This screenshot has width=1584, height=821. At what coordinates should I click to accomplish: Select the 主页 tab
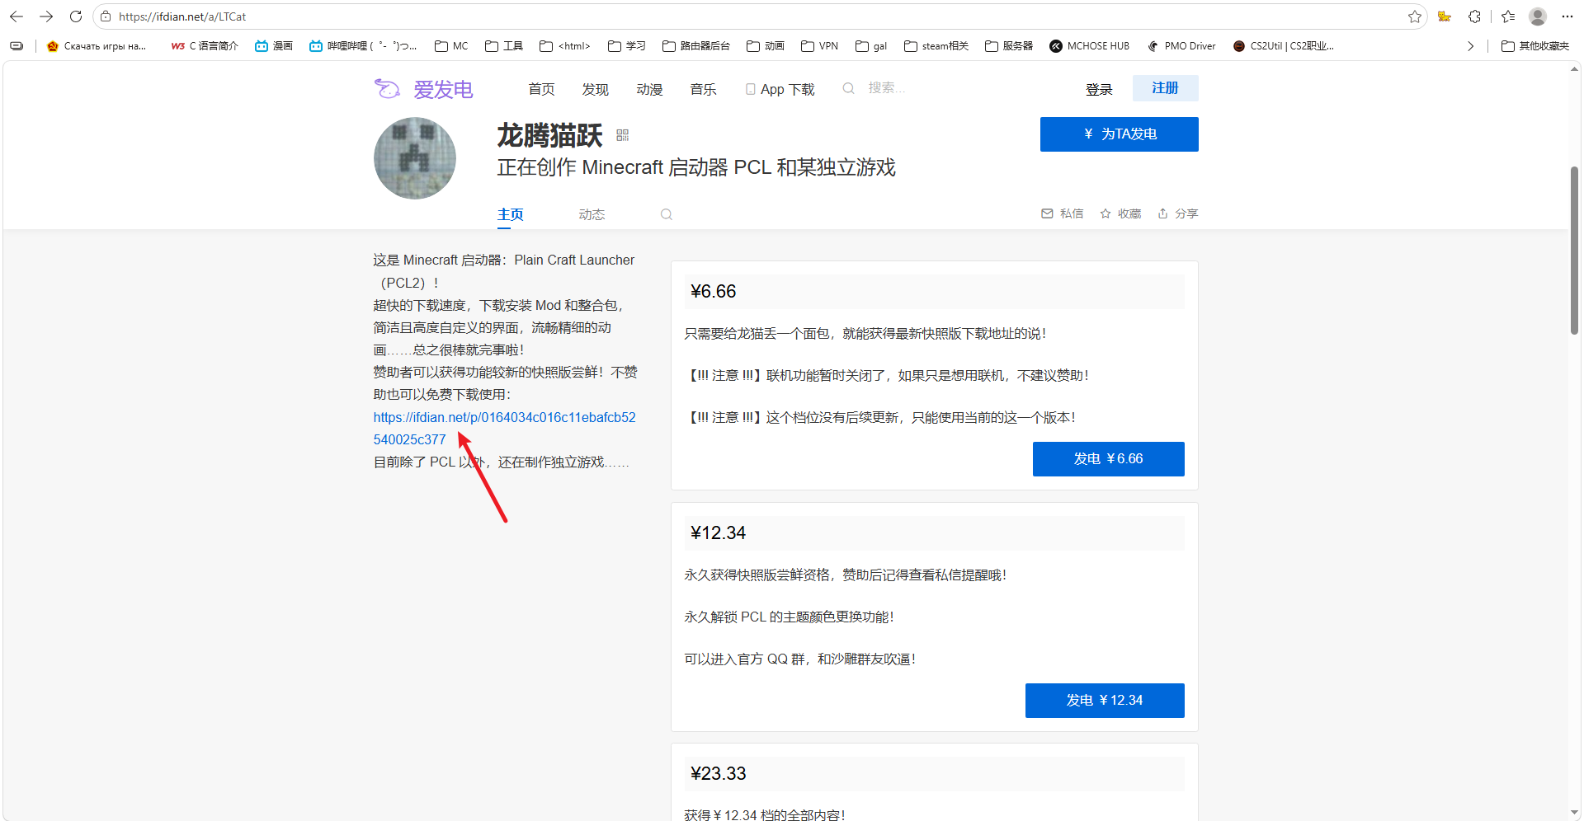(x=510, y=214)
